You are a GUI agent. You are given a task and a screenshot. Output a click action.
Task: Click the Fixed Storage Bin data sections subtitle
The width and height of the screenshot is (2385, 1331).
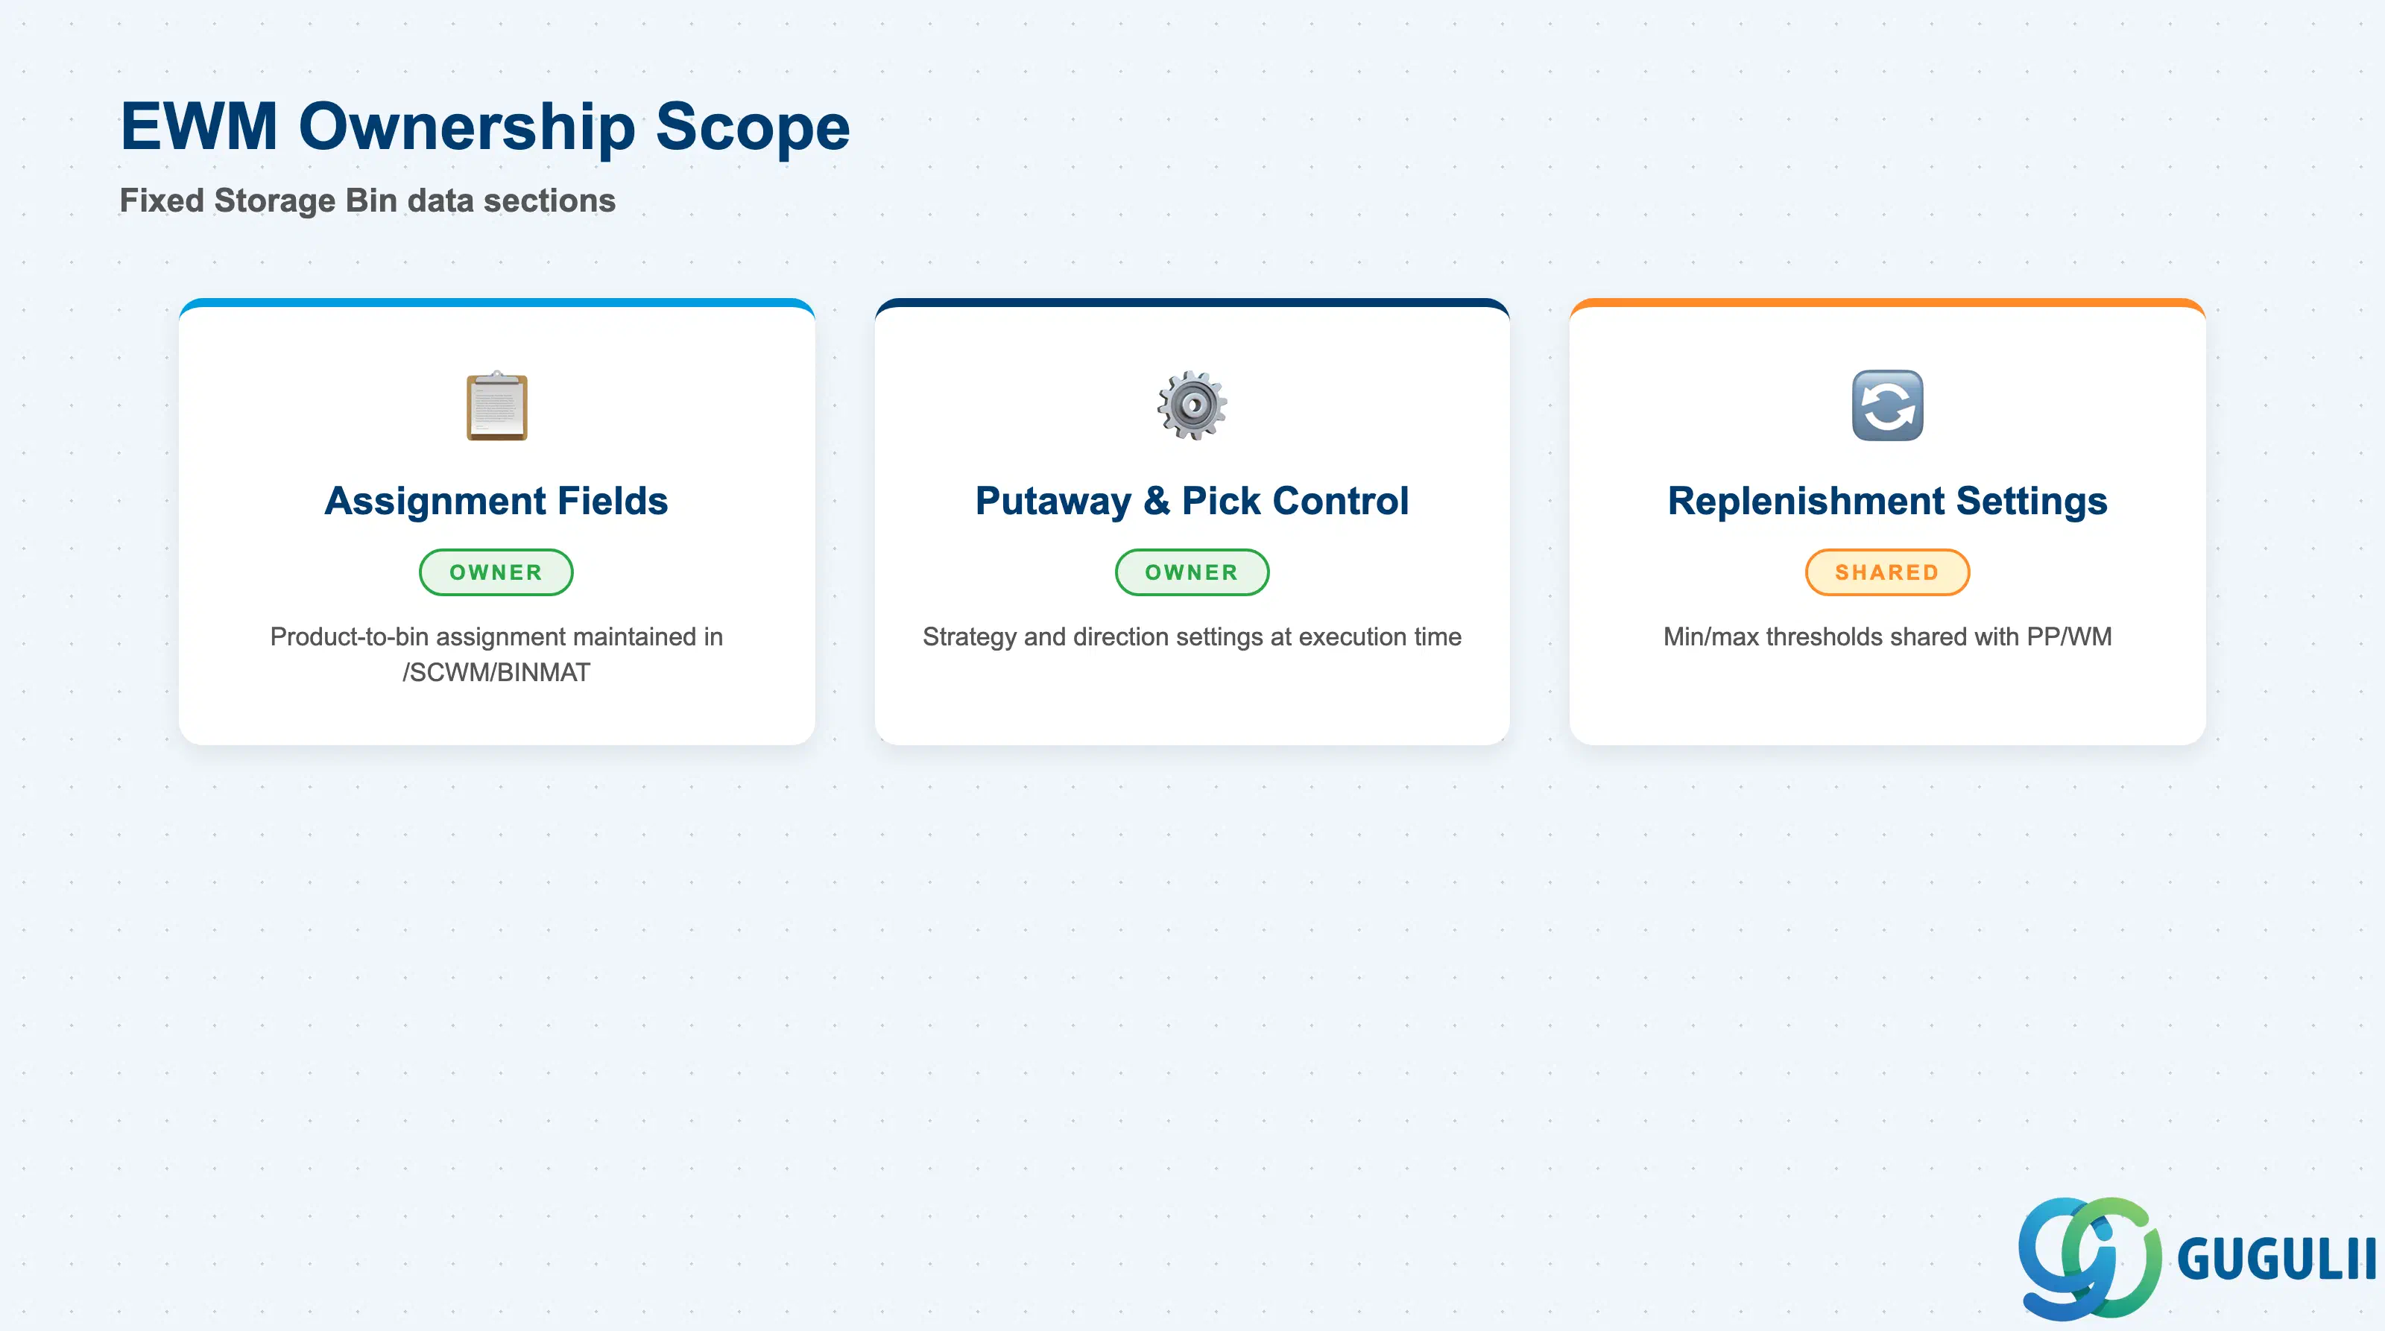(367, 201)
